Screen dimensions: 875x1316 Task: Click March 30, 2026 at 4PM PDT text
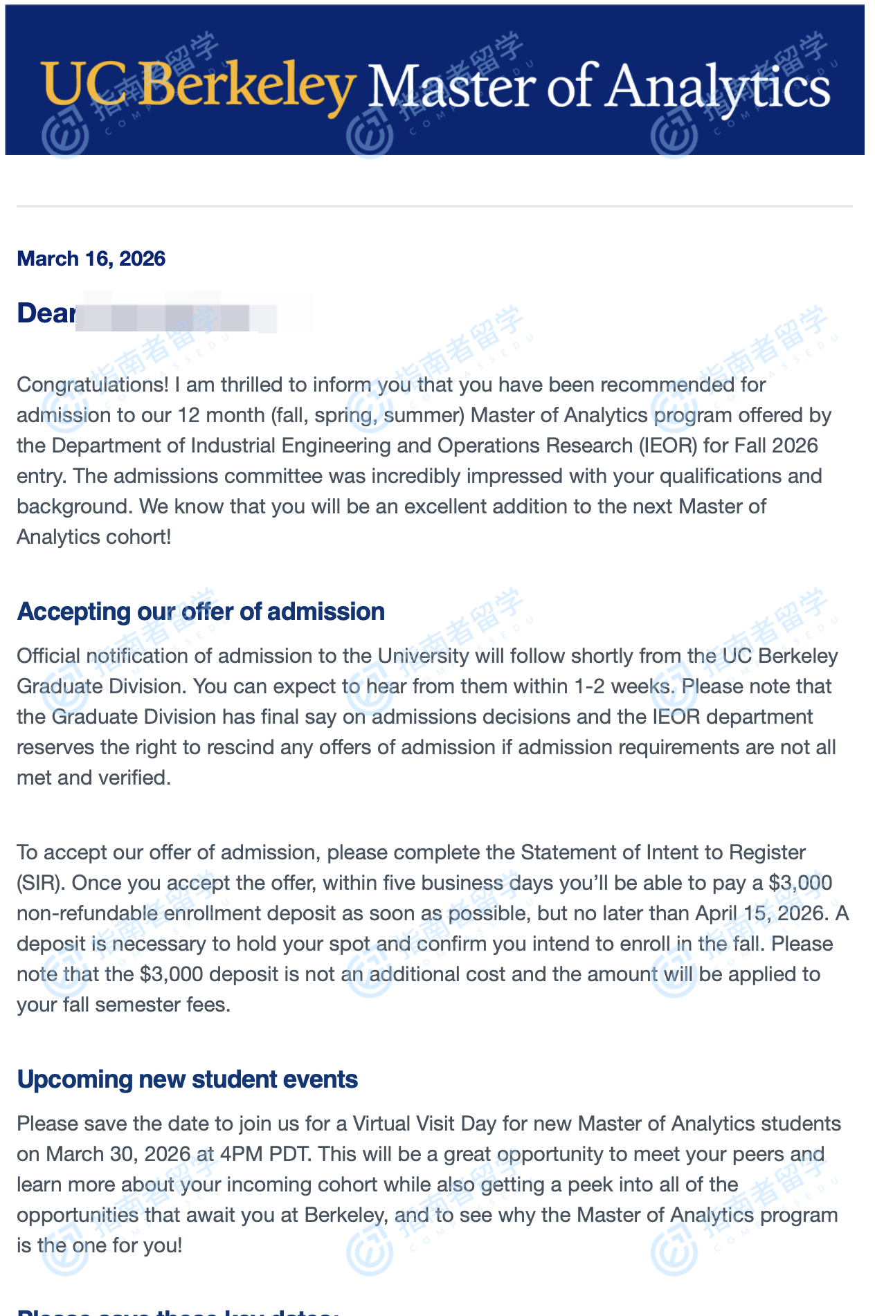pyautogui.click(x=179, y=1154)
